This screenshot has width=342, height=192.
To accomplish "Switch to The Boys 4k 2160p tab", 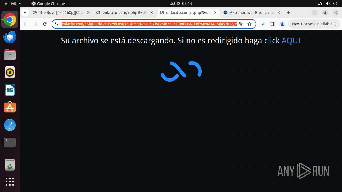I will (61, 13).
